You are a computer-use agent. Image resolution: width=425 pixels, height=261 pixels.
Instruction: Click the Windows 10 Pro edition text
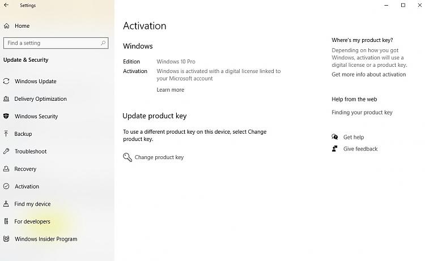[176, 62]
